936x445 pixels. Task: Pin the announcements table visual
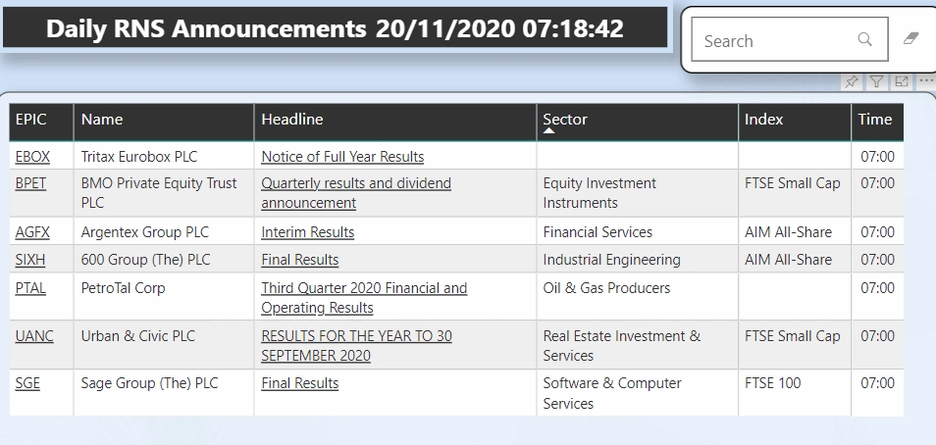(851, 82)
